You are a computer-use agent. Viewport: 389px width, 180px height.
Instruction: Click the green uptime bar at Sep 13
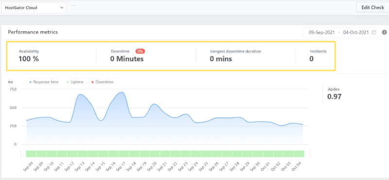(82, 154)
